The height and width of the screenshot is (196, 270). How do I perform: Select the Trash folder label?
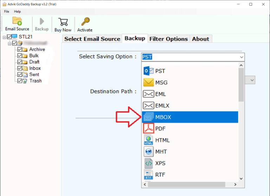[36, 81]
